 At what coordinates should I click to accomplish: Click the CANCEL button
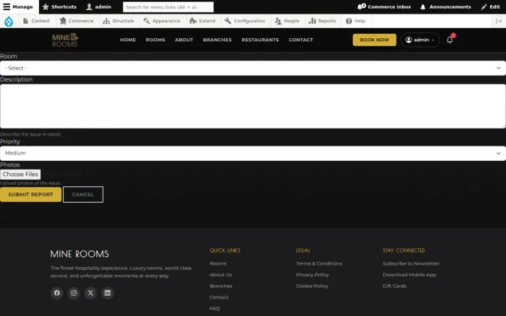83,195
